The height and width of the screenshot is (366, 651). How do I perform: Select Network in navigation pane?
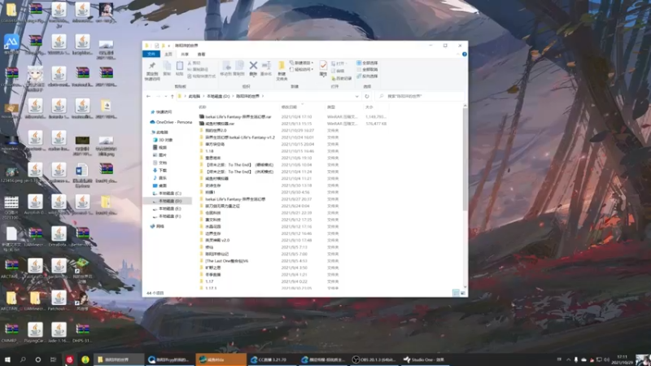tap(157, 227)
